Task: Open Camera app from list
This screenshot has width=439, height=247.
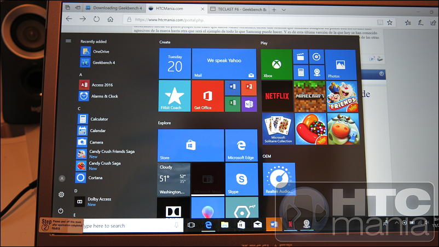Action: point(90,142)
